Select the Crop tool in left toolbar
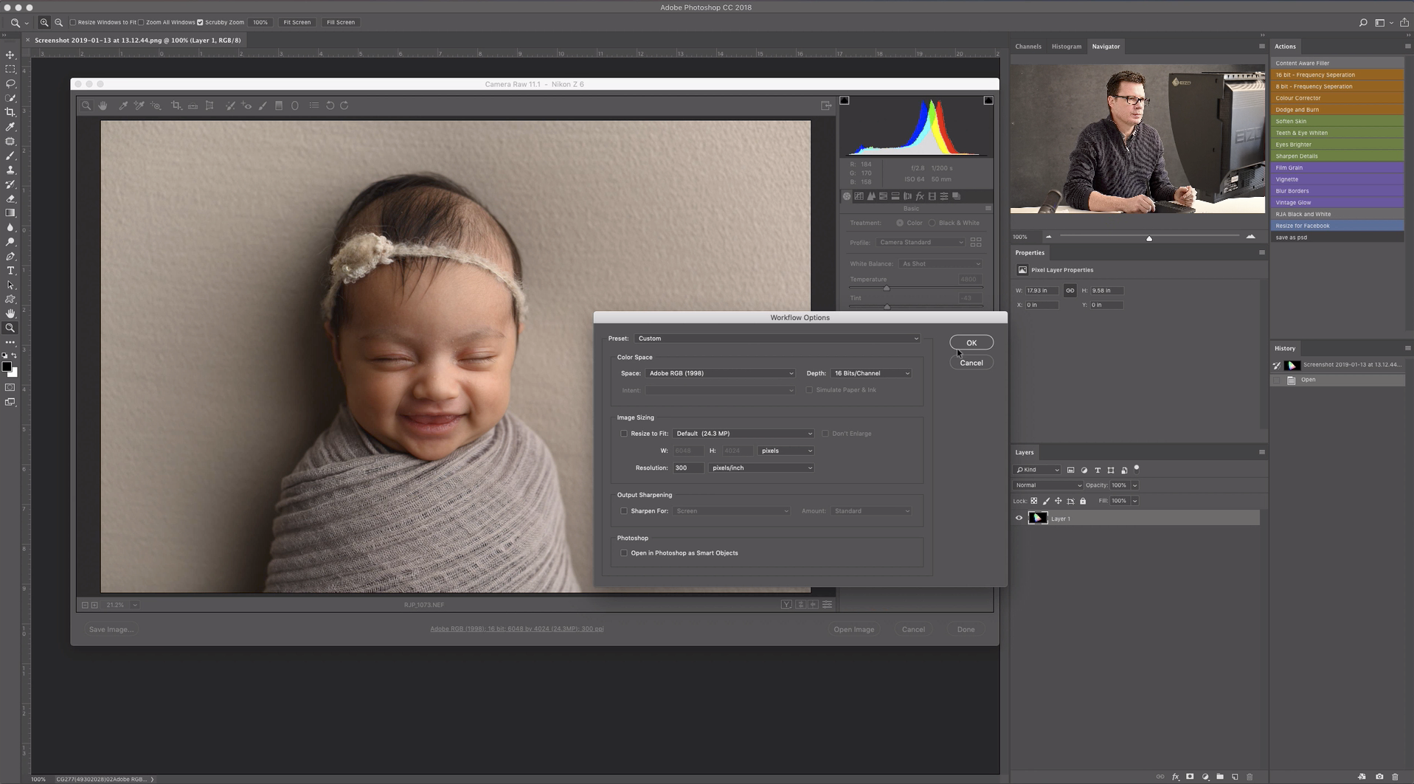1414x784 pixels. coord(10,113)
